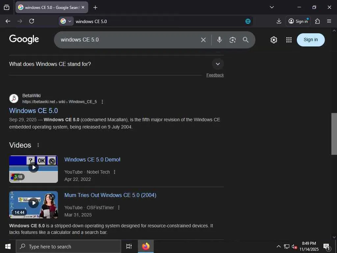The image size is (337, 253).
Task: Open options dots next to OSFirstTimer
Action: pyautogui.click(x=119, y=208)
